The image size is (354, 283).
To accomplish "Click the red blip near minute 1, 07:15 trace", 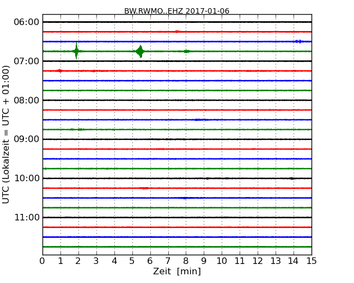I will 59,71.
